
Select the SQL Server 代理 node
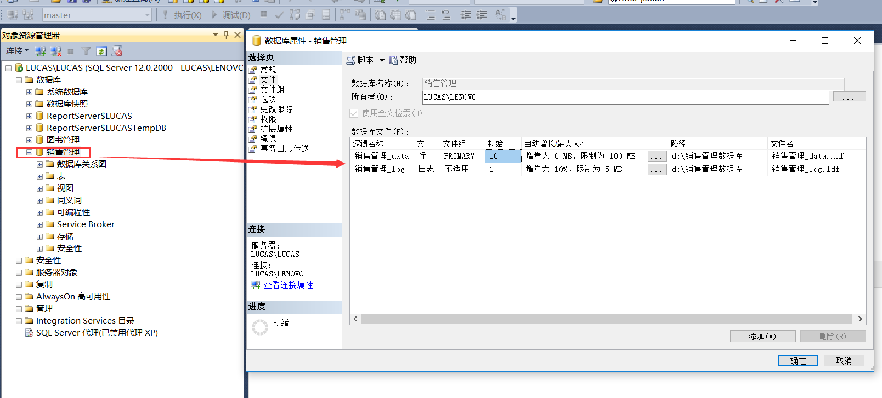[97, 333]
